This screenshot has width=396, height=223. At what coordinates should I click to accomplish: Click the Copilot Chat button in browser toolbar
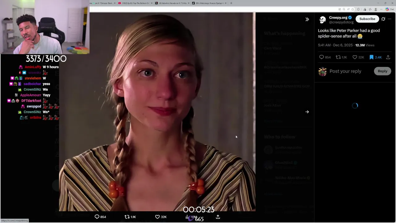pos(390,9)
